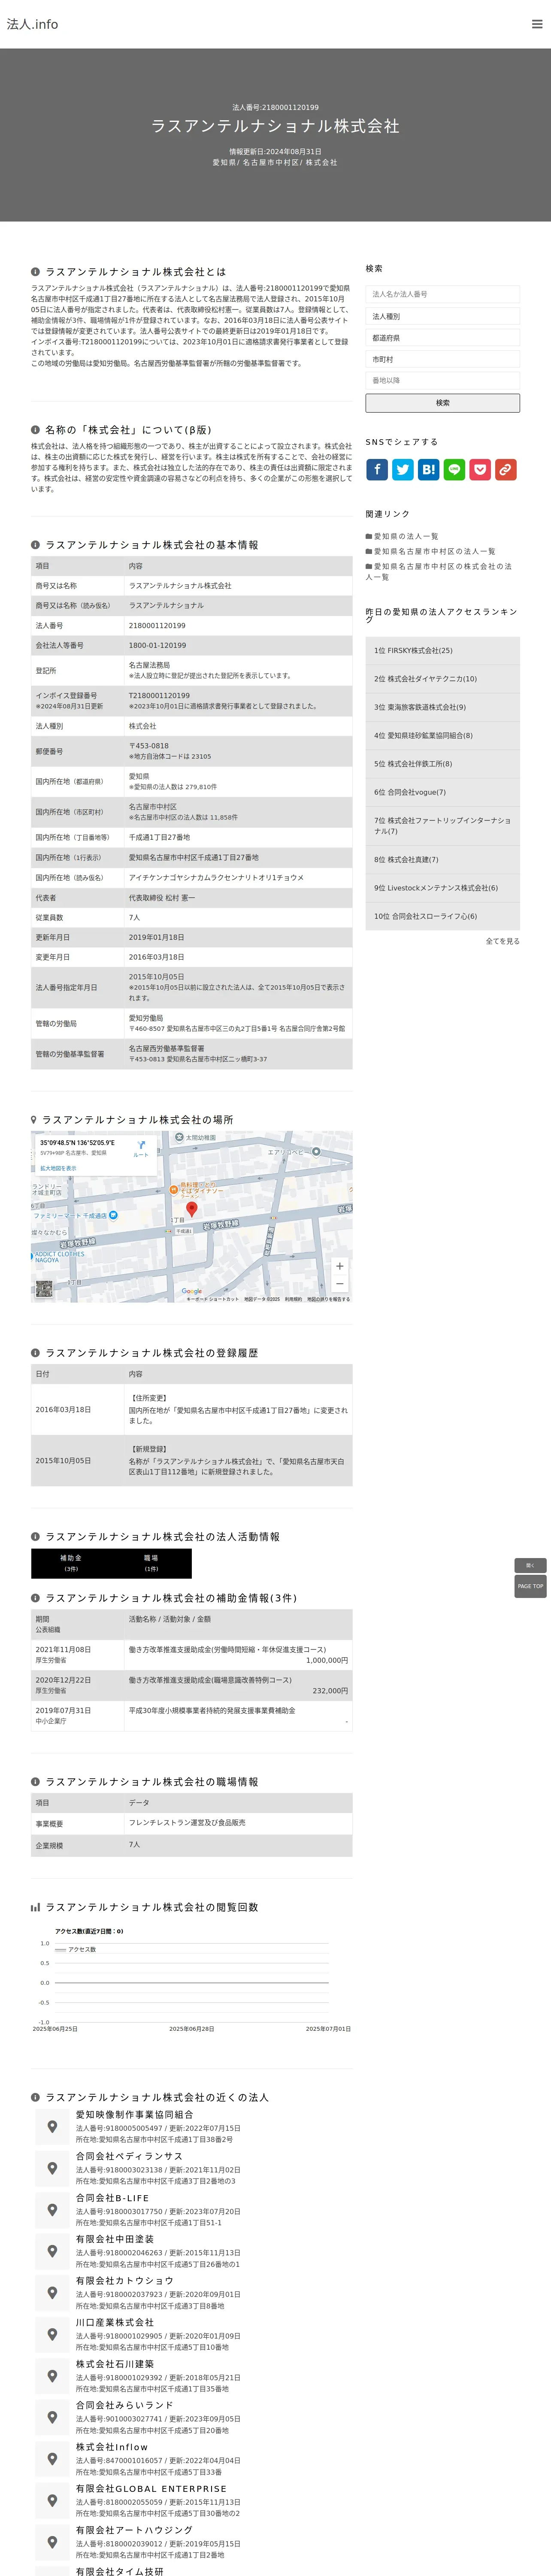Zoom out the map with minus
This screenshot has width=551, height=2576.
[x=340, y=1284]
